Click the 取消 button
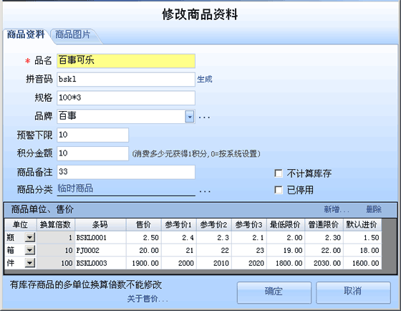This screenshot has width=401, height=311. (x=353, y=292)
